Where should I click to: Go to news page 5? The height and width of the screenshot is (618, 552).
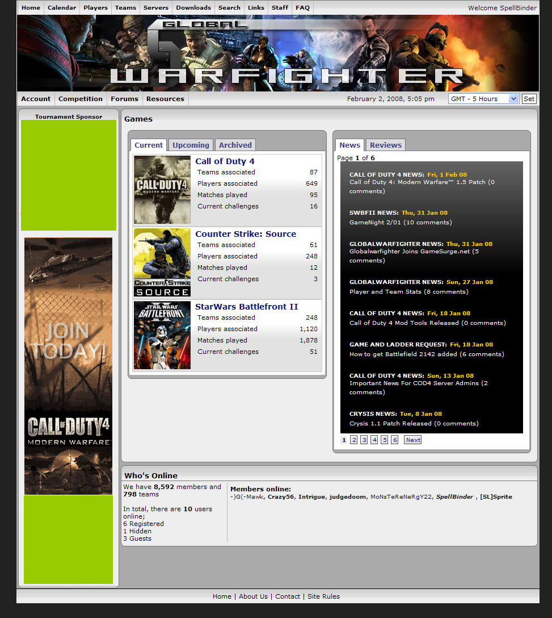pos(385,440)
